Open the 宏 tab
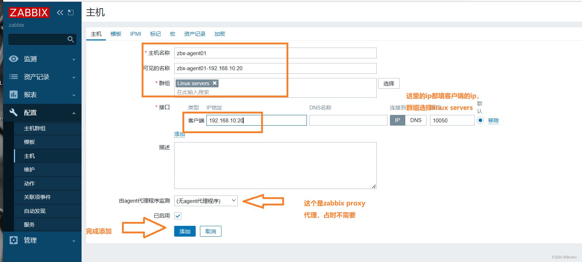Screen dimensions: 582x262 172,34
